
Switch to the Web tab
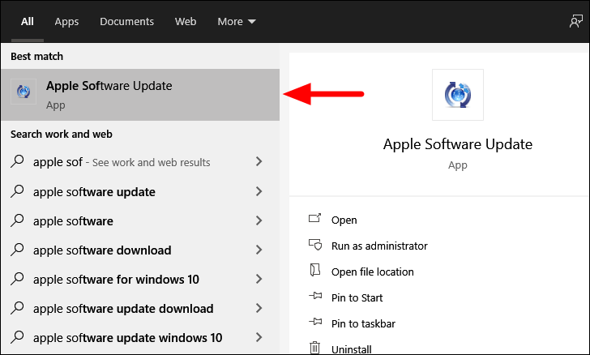point(186,21)
